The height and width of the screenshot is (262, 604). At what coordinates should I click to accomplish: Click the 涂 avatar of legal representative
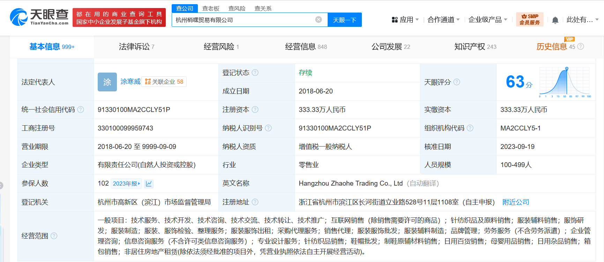click(107, 82)
